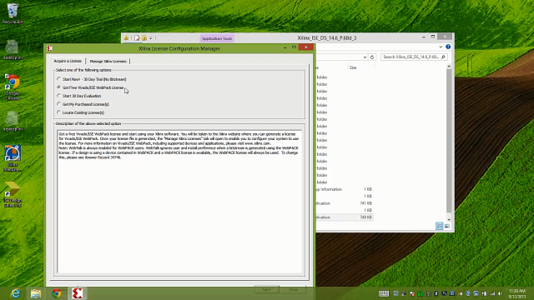Select desktop.ini file below Recycle Bin

tap(13, 50)
